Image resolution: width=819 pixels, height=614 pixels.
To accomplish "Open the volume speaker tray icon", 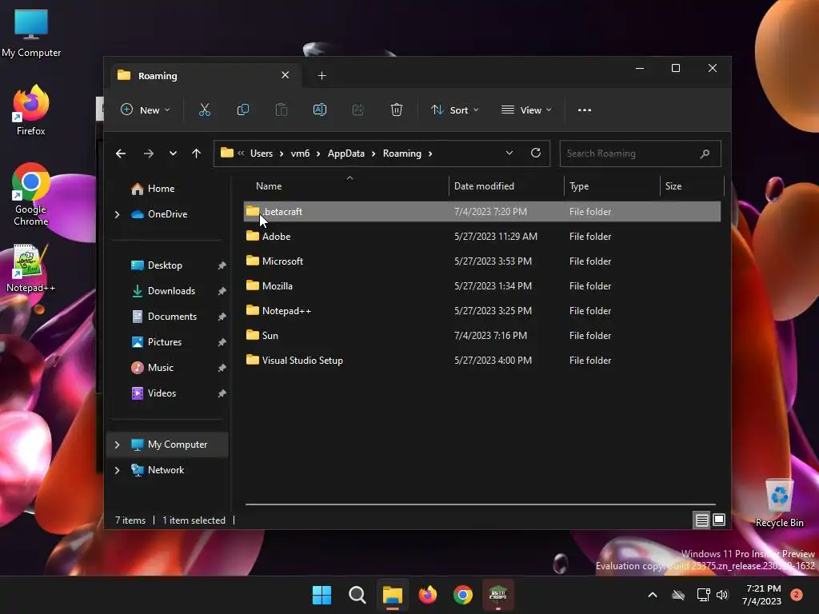I will [722, 595].
